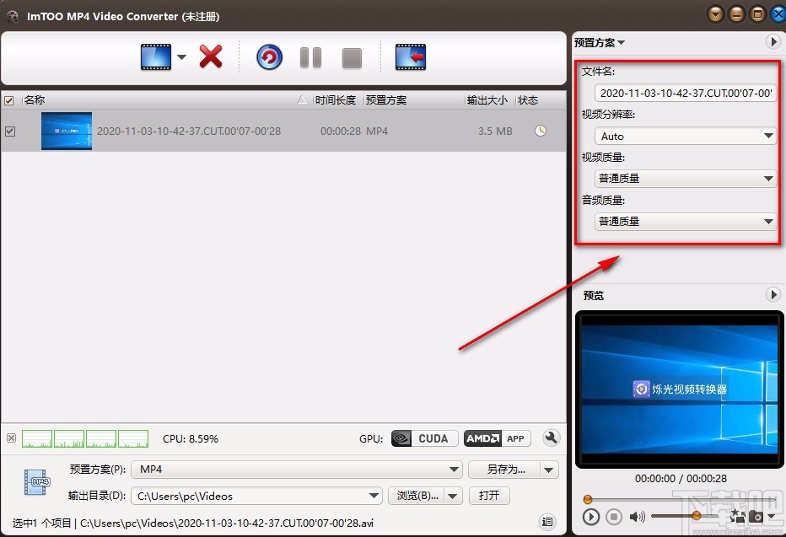Stop the conversion process

coord(351,57)
